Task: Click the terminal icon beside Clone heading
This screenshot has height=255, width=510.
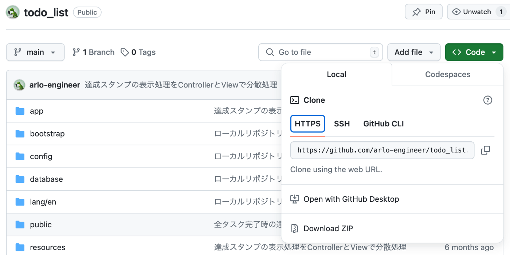Action: (295, 100)
